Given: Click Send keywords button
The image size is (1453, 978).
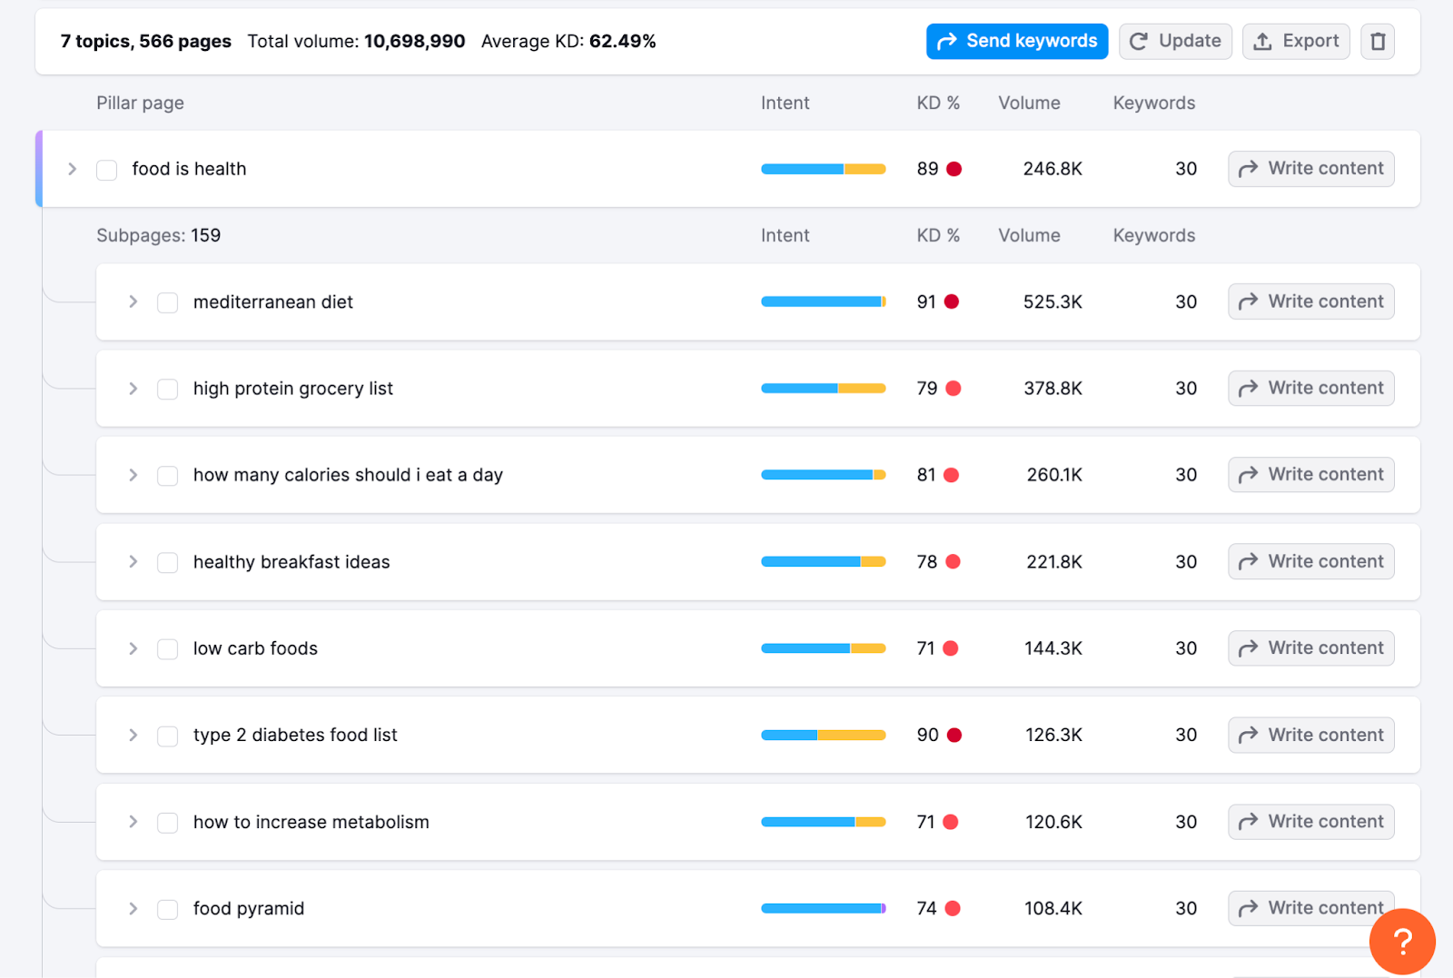Looking at the screenshot, I should click(1017, 42).
